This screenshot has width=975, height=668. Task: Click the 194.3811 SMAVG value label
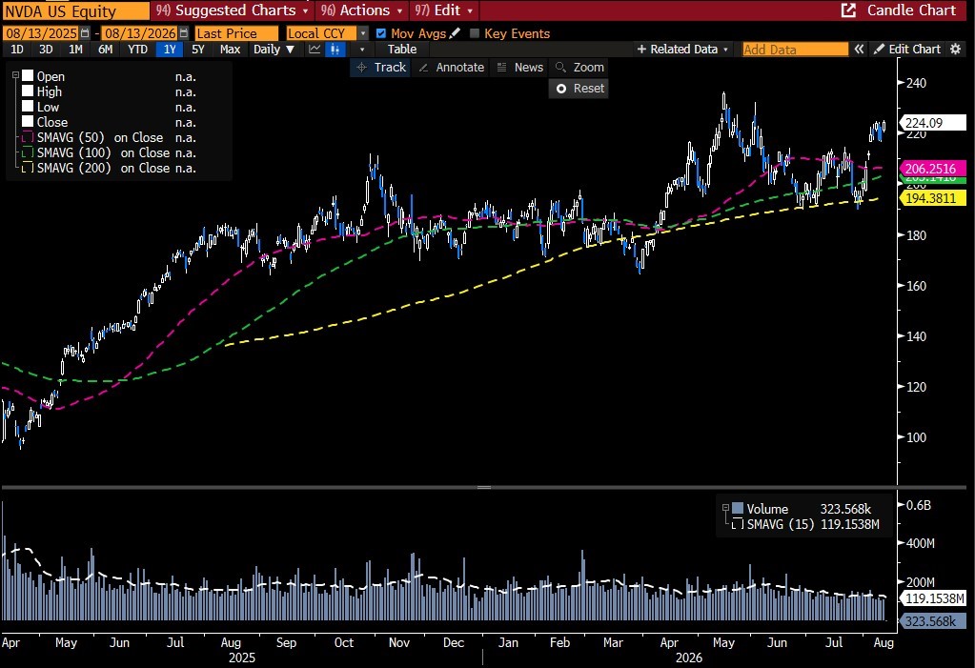pos(933,198)
